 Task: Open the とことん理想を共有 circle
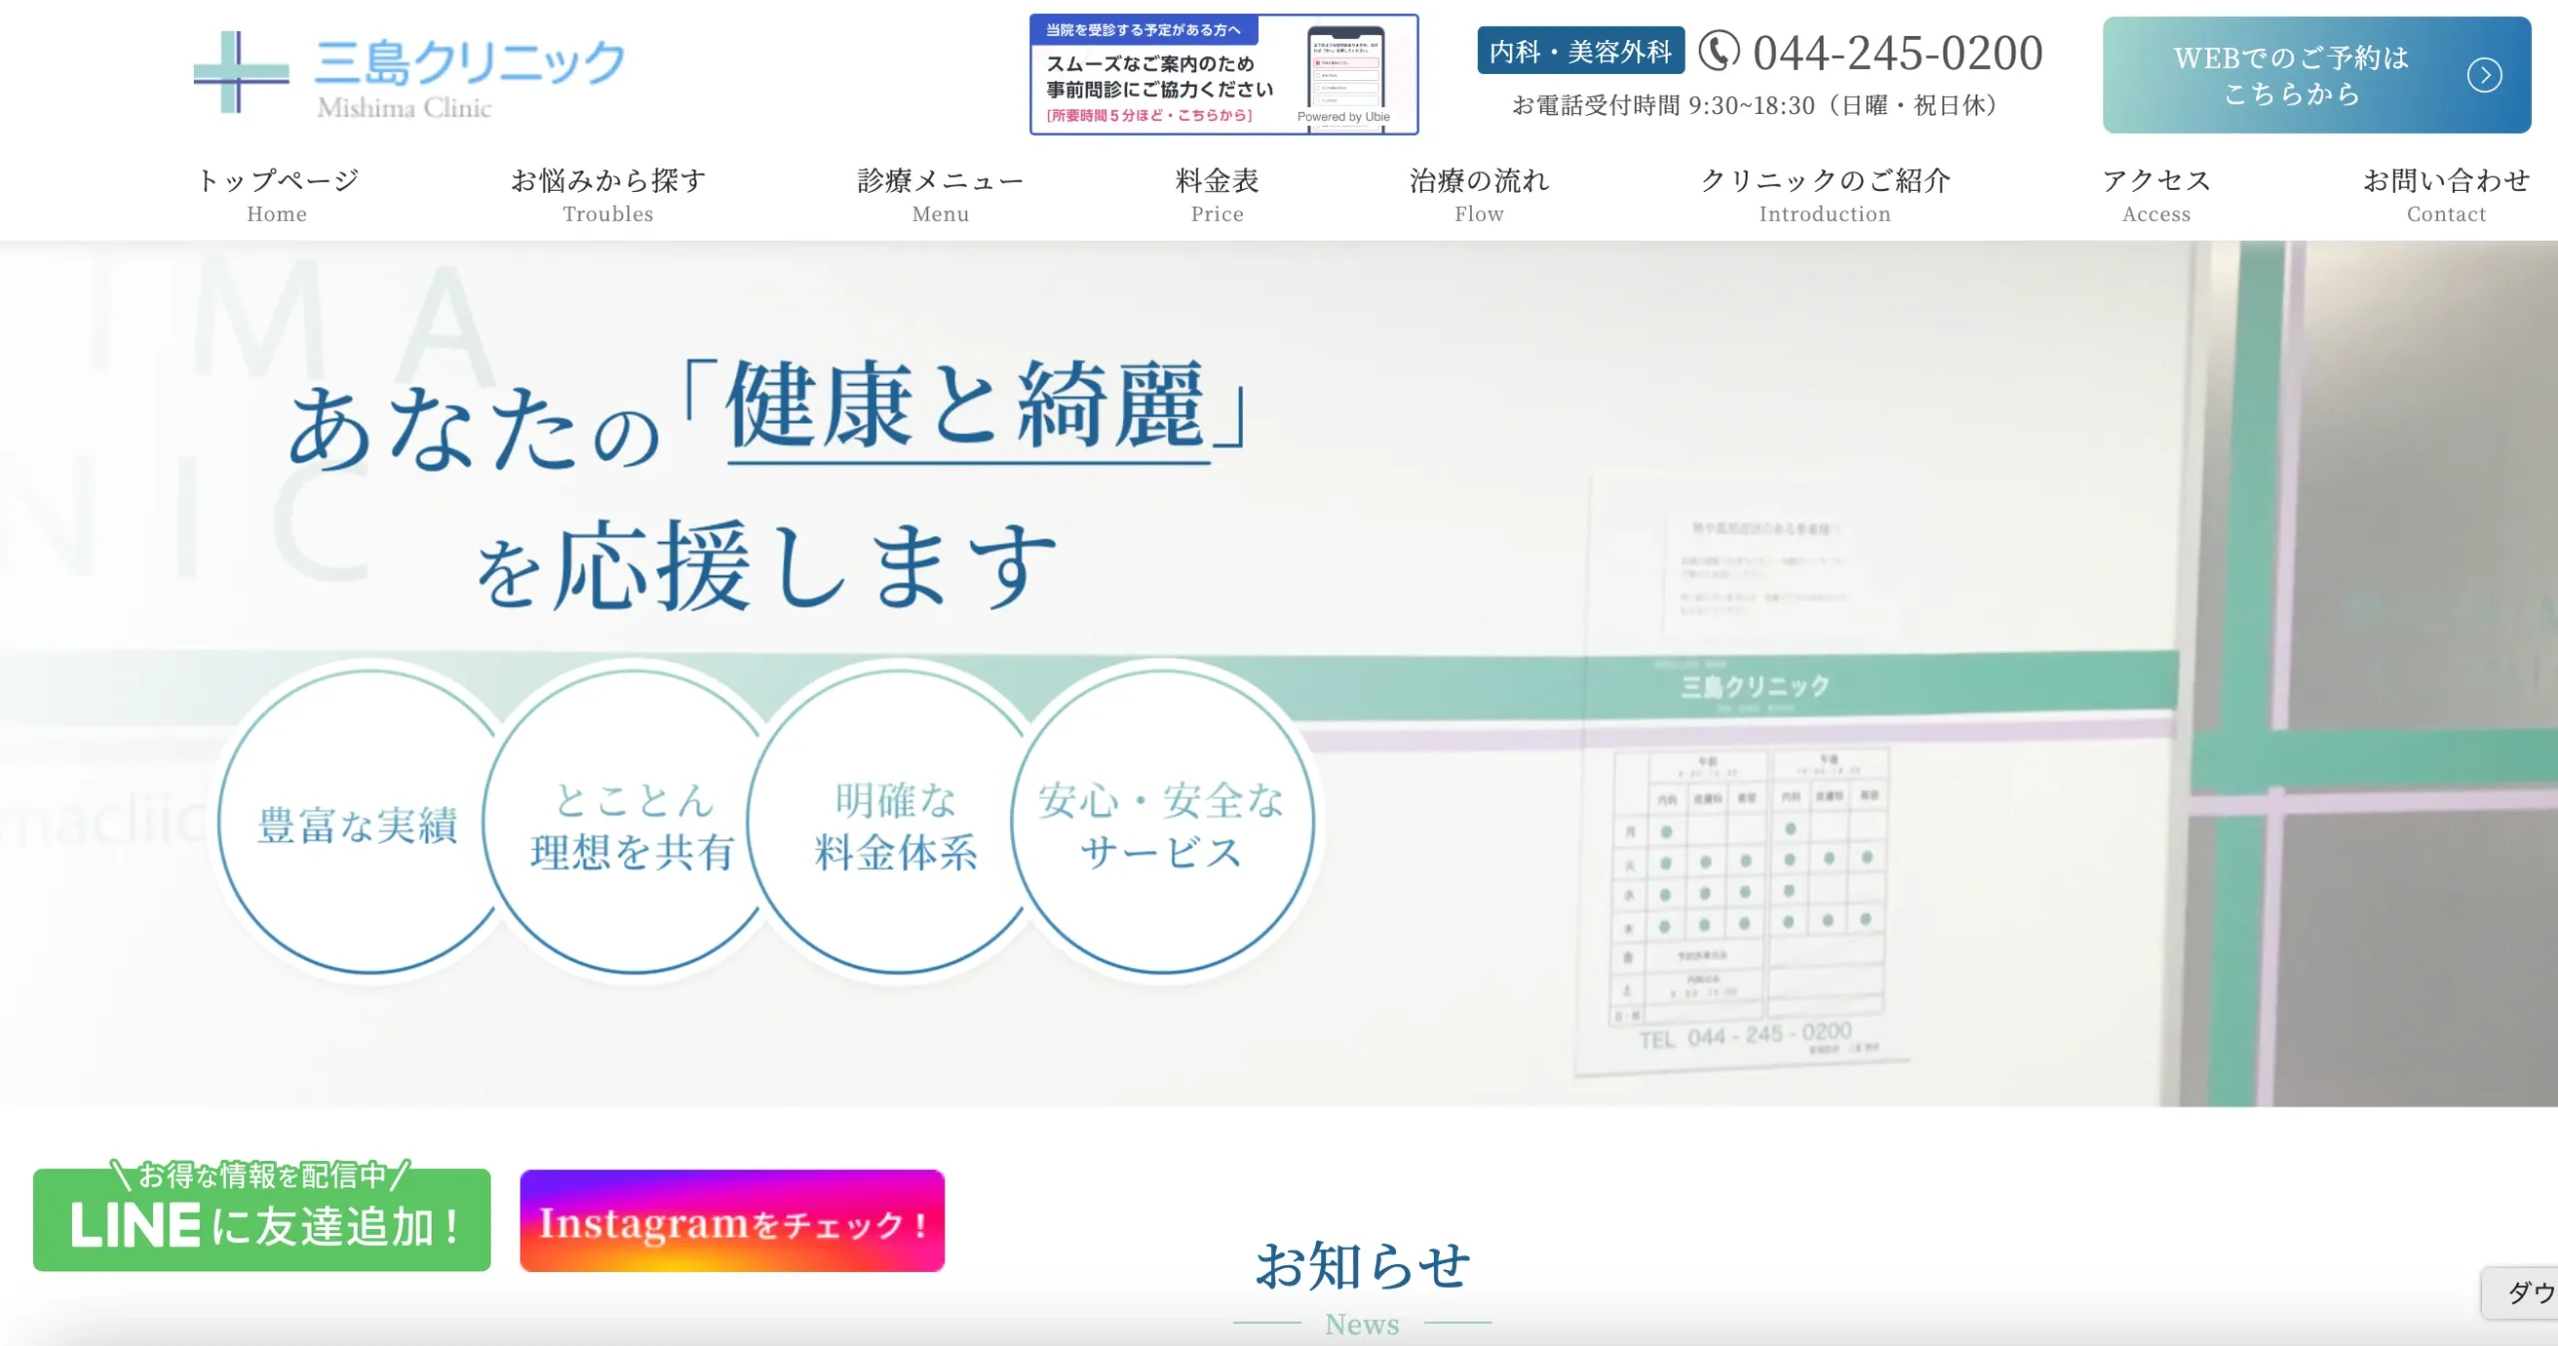[634, 825]
